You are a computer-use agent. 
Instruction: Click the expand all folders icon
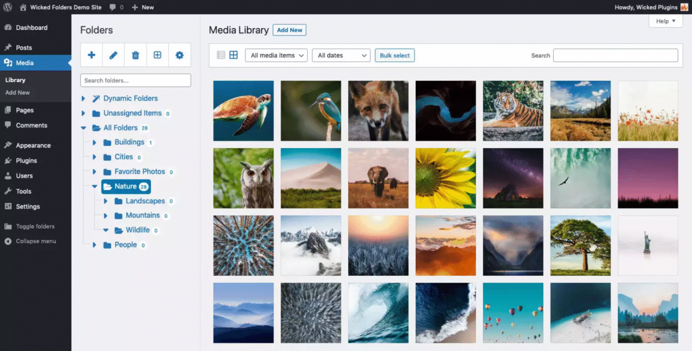point(157,55)
